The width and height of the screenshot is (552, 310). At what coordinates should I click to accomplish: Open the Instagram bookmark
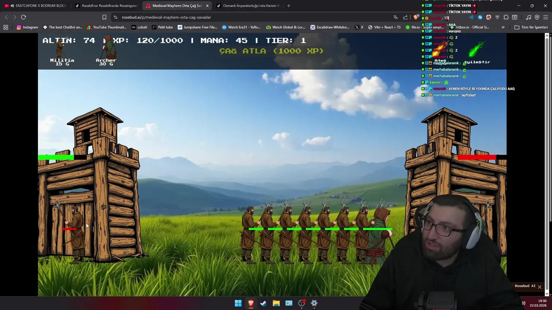[27, 27]
